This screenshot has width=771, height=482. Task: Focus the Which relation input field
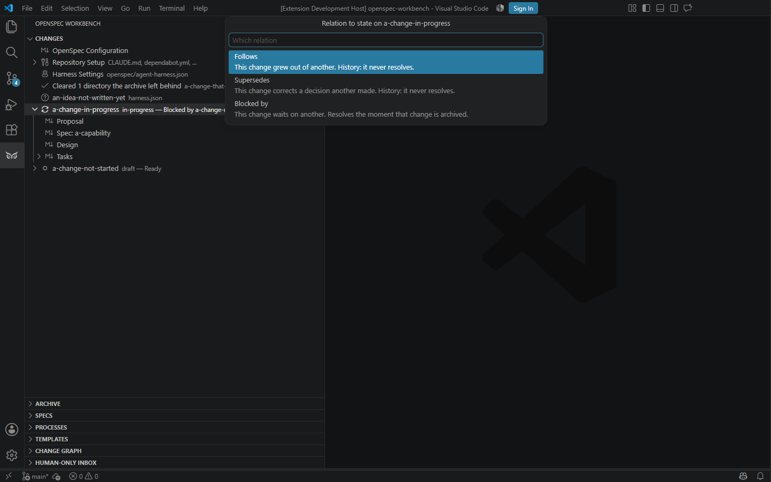(x=386, y=40)
